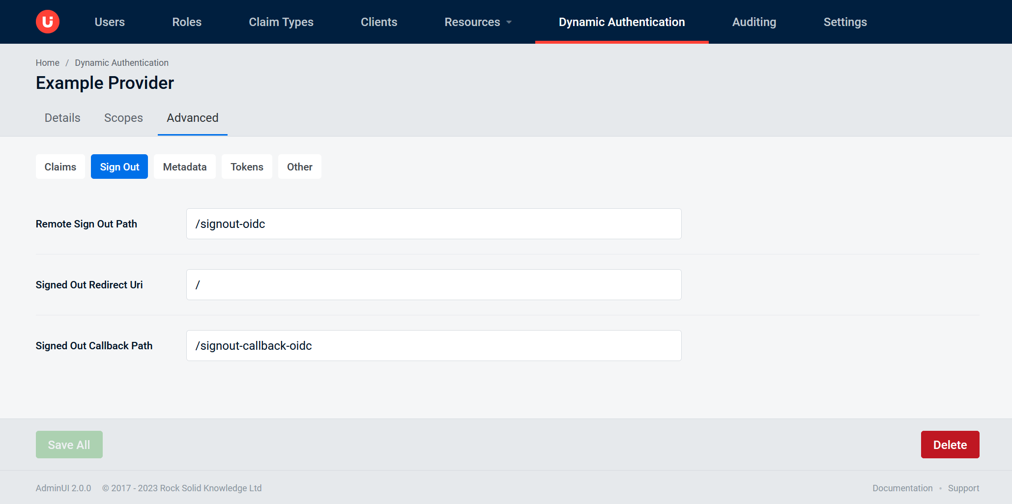The height and width of the screenshot is (504, 1012).
Task: Select the Claims sub-tab
Action: (60, 167)
